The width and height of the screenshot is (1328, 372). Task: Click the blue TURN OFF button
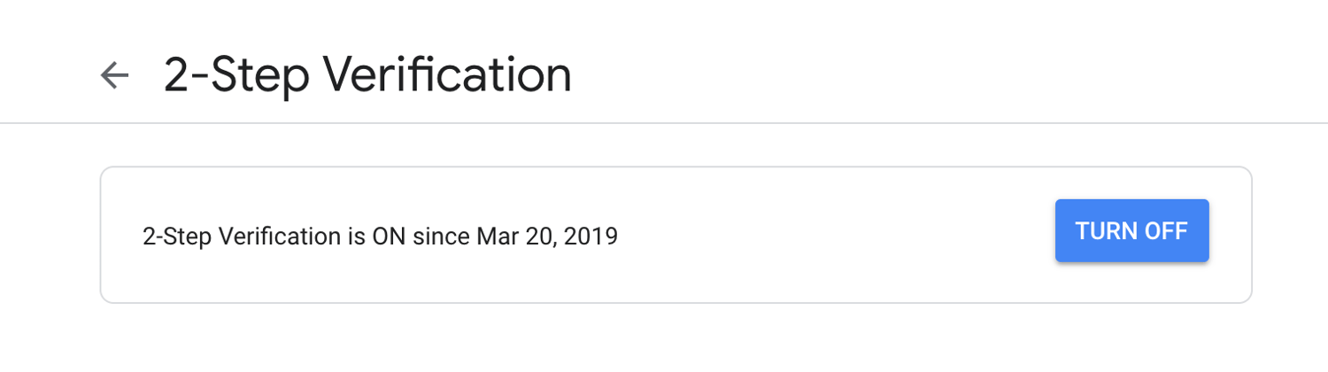1131,231
